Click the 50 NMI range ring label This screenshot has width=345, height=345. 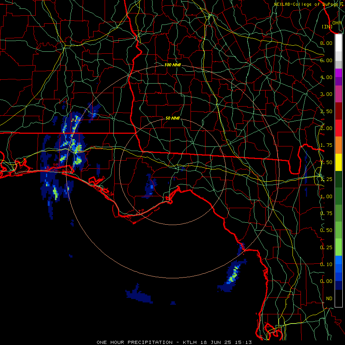tap(172, 118)
